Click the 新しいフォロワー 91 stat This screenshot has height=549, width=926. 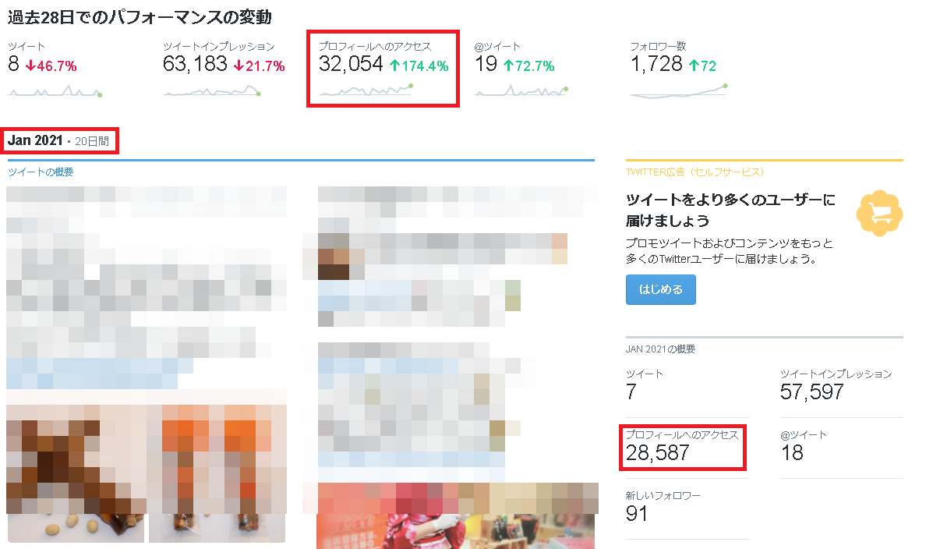pyautogui.click(x=663, y=506)
